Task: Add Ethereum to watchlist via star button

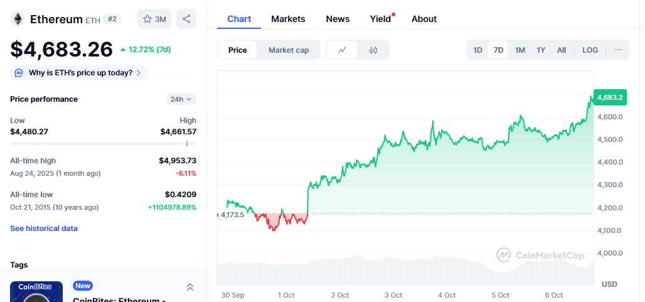Action: 154,19
